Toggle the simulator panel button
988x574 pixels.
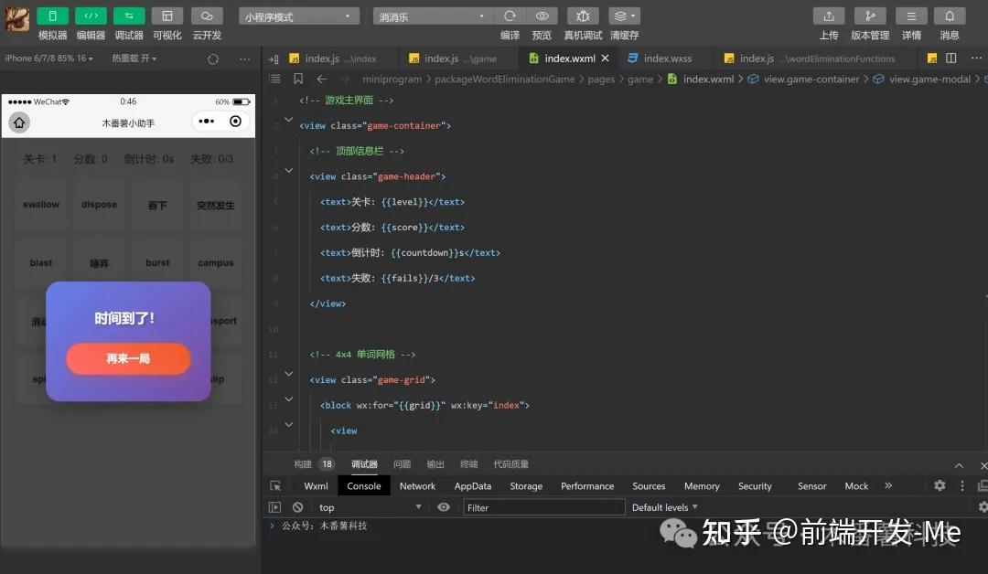52,16
